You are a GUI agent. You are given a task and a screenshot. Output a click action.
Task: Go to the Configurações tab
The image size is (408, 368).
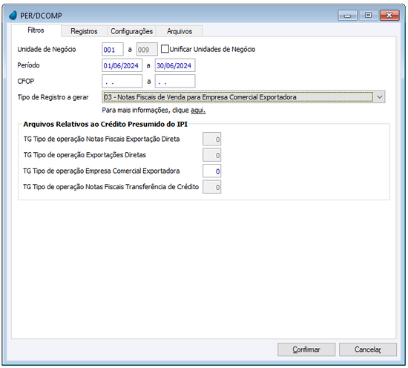[131, 31]
